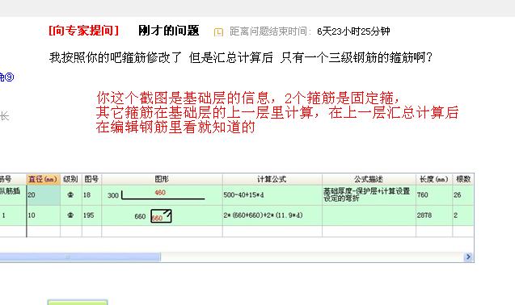Image resolution: width=515 pixels, height=305 pixels.
Task: Click the formula description 基础厚度-保护层
Action: [x=366, y=194]
